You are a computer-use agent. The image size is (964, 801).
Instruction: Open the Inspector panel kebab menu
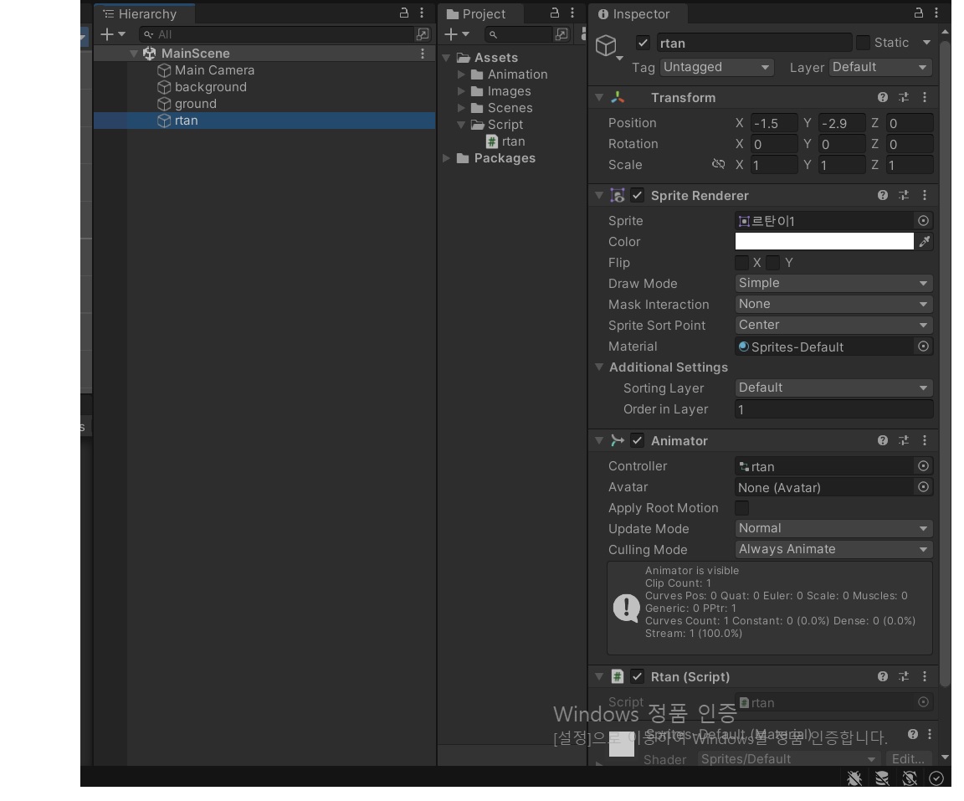[x=936, y=13]
